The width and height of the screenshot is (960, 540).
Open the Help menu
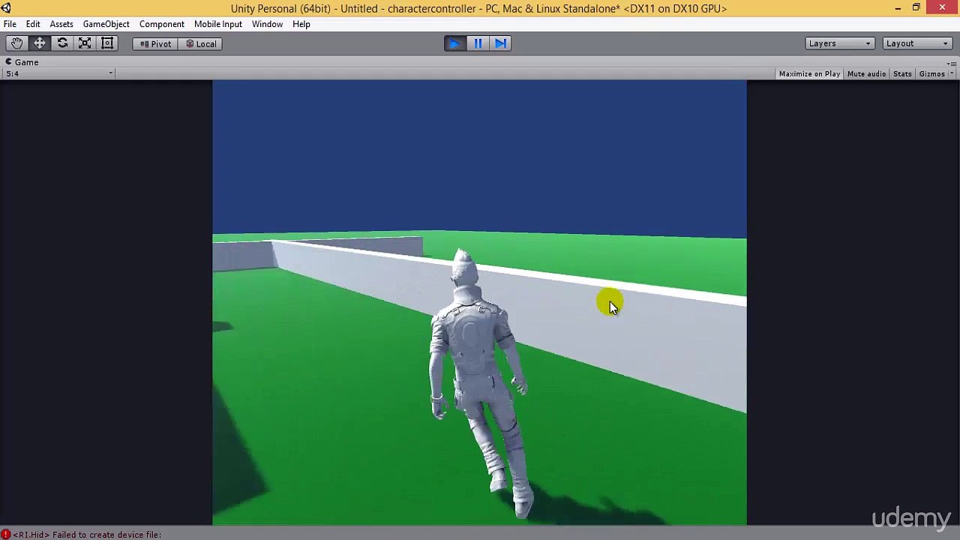coord(301,24)
